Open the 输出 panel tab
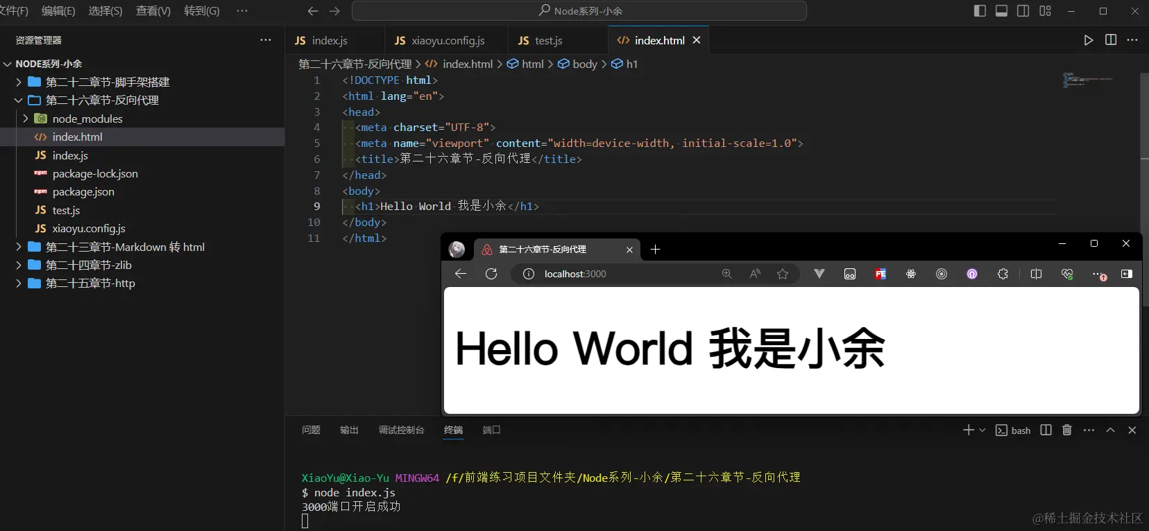Image resolution: width=1149 pixels, height=531 pixels. pyautogui.click(x=349, y=430)
